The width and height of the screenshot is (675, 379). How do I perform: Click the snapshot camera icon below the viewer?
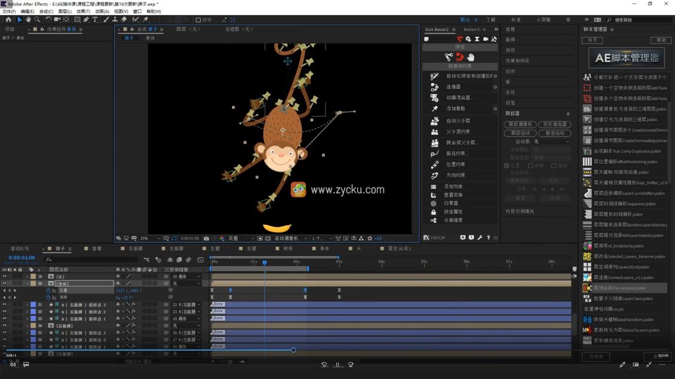click(206, 238)
